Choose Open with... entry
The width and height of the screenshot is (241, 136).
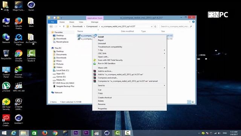[x=103, y=57]
